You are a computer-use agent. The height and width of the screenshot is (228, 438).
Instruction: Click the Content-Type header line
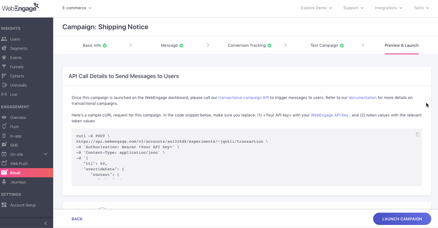(x=120, y=152)
